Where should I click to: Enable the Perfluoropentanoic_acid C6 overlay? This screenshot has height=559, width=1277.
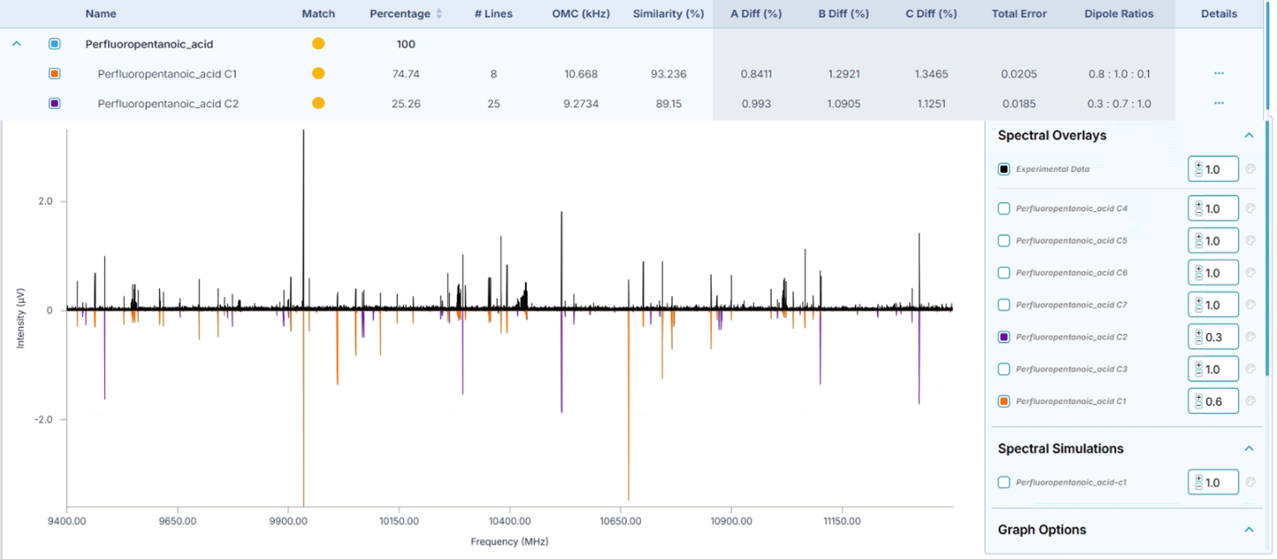[x=1004, y=272]
